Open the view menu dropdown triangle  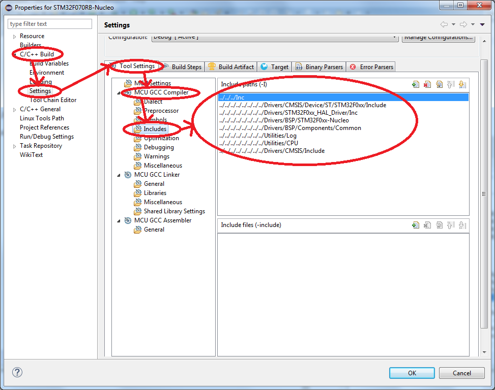coord(482,24)
